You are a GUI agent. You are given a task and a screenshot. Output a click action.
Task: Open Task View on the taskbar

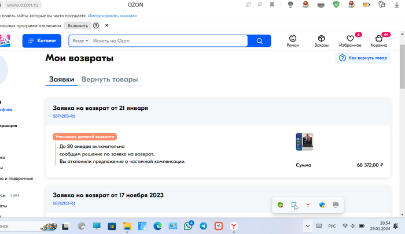click(66, 226)
